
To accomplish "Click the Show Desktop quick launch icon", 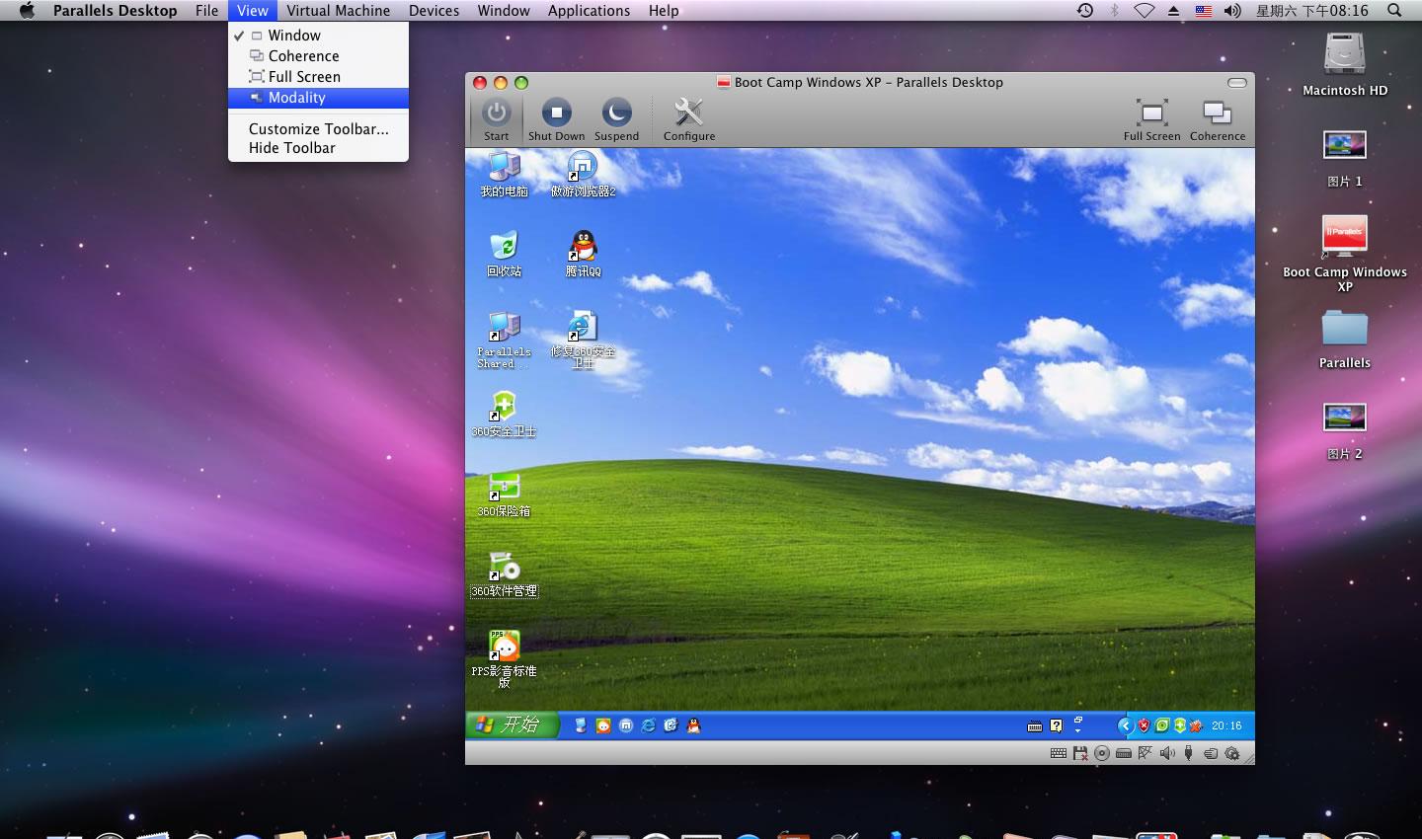I will (580, 725).
